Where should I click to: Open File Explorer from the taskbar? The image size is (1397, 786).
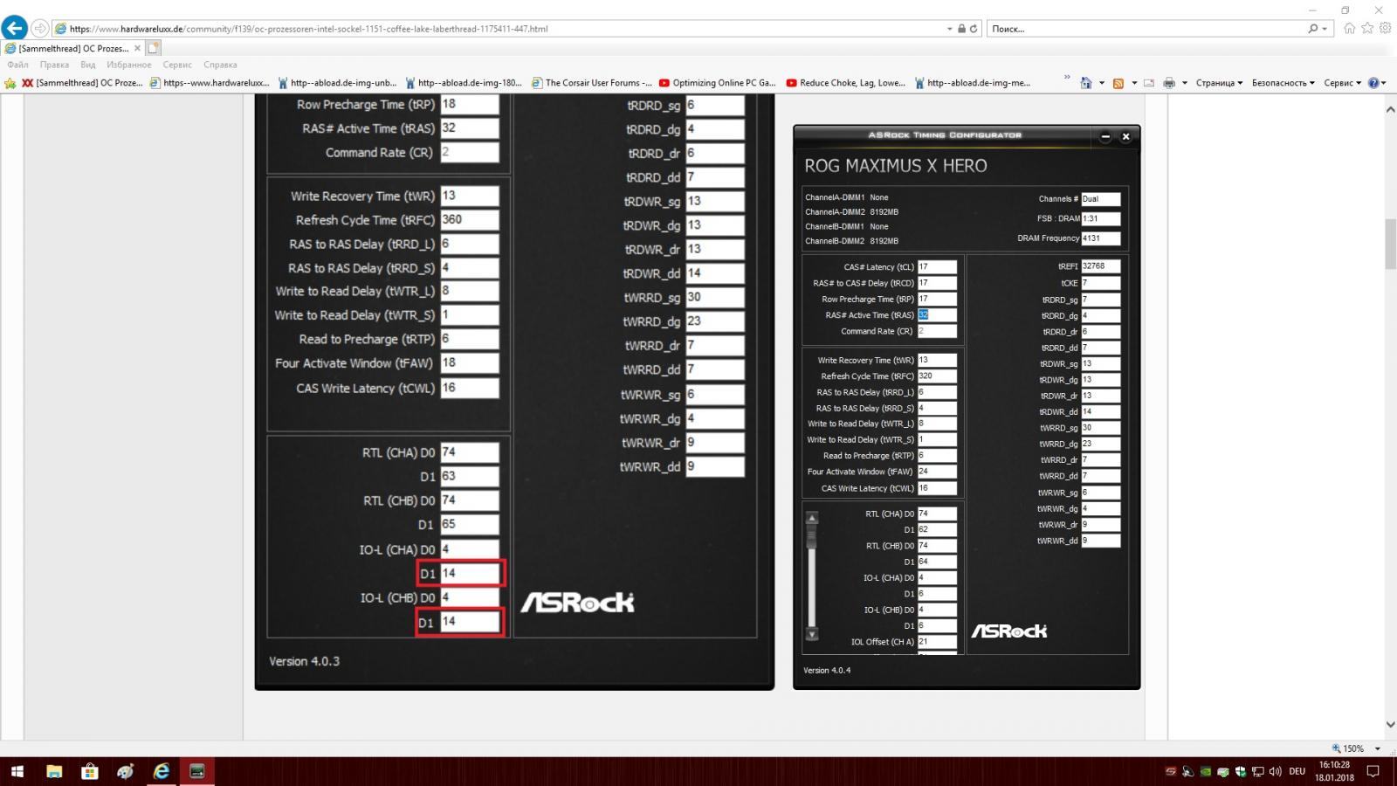click(x=54, y=771)
